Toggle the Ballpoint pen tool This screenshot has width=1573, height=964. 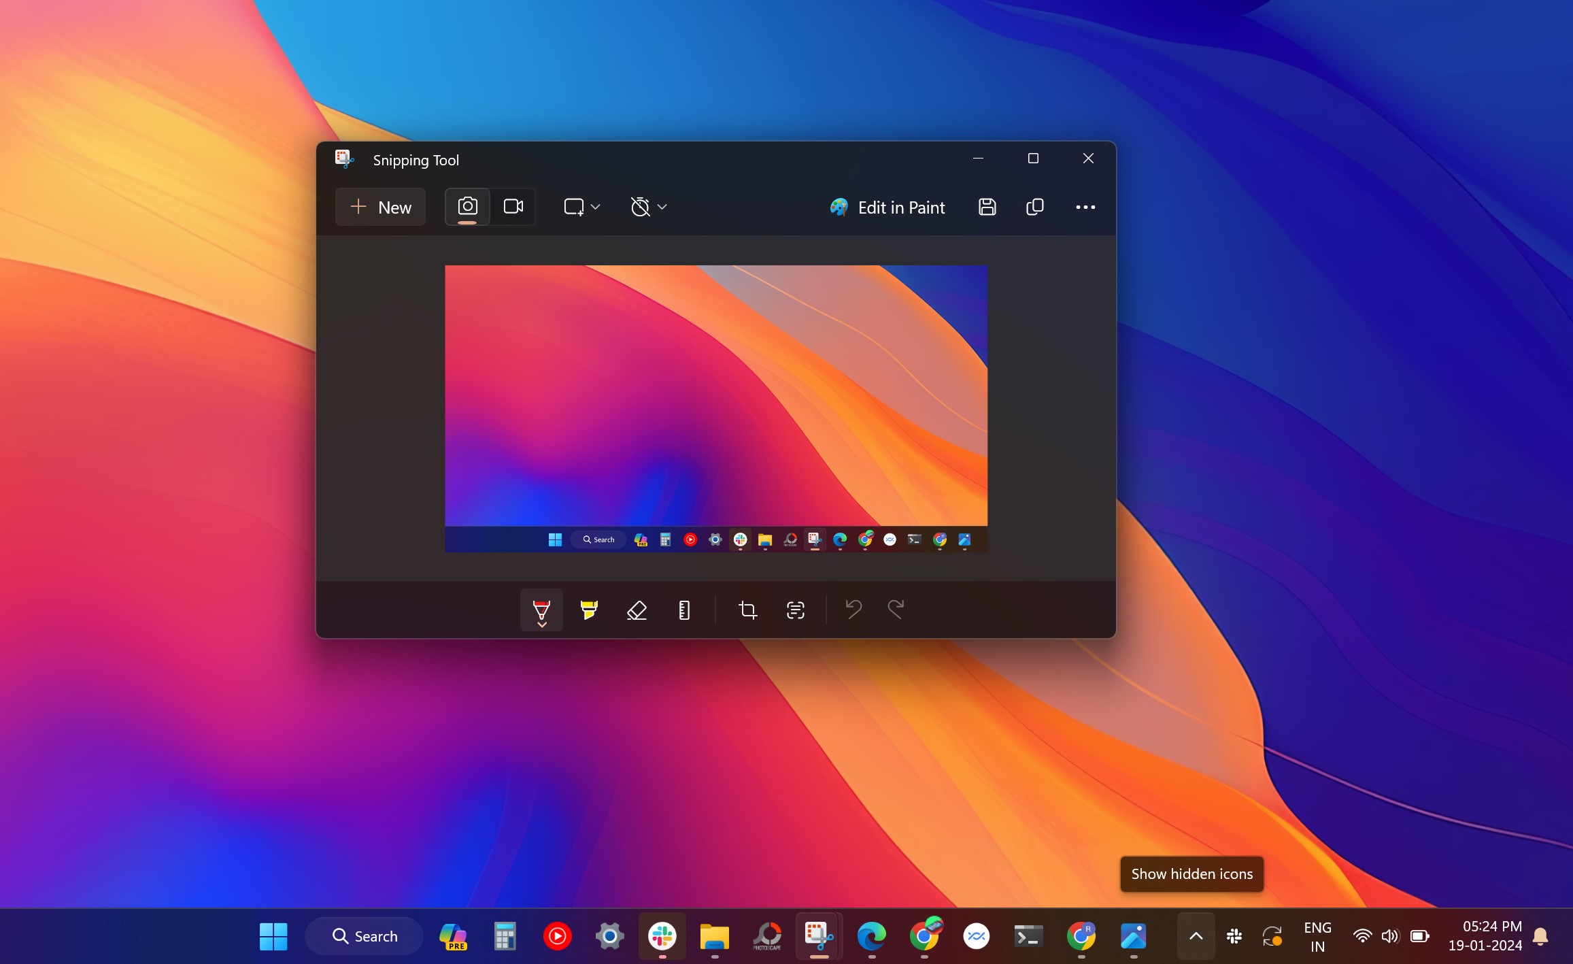click(541, 608)
